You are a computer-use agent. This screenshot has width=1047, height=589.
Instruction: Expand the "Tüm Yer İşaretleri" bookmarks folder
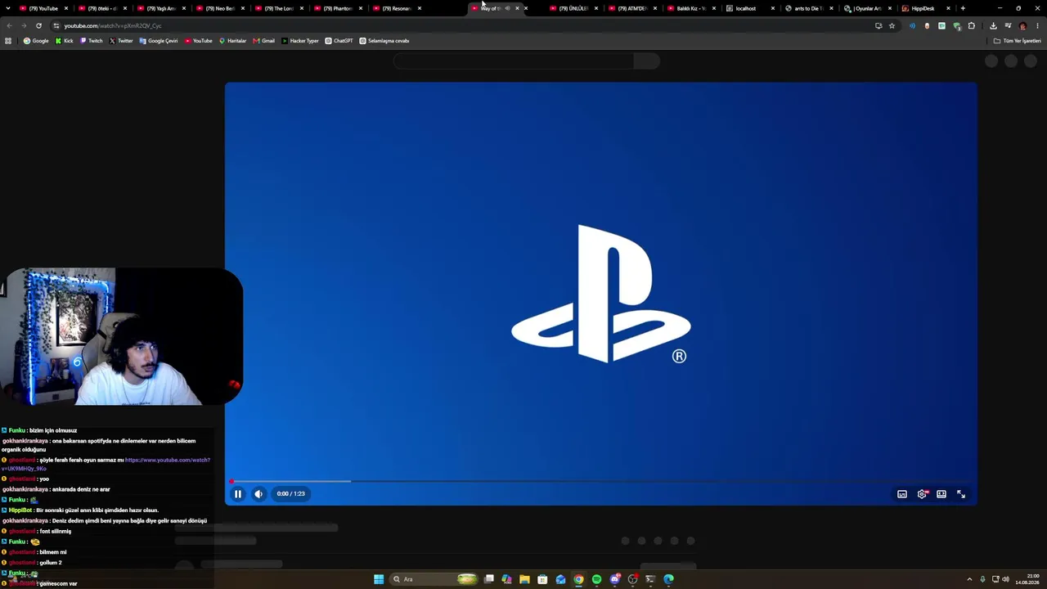point(1017,41)
